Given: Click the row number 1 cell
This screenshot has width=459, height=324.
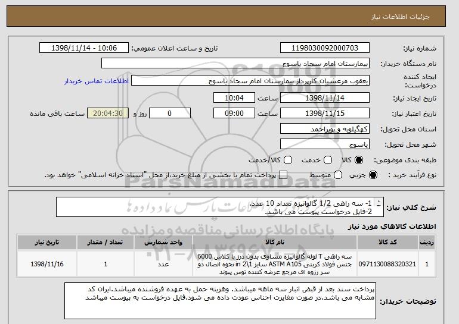Looking at the screenshot, I should [x=426, y=264].
